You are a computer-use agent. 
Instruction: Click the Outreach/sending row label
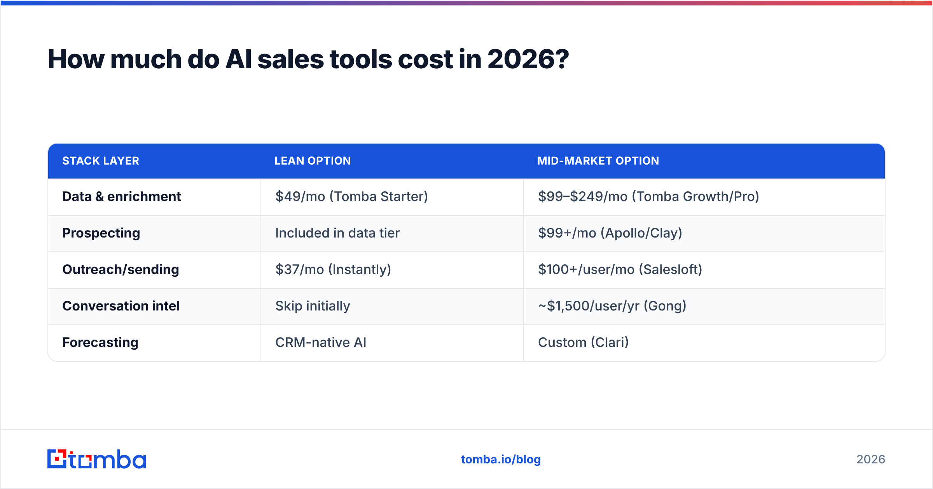click(x=121, y=269)
